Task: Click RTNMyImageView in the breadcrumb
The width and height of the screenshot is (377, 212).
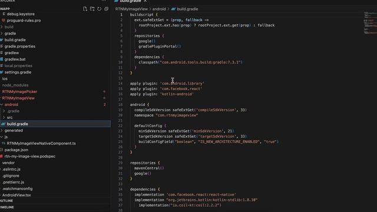Action: (x=131, y=9)
